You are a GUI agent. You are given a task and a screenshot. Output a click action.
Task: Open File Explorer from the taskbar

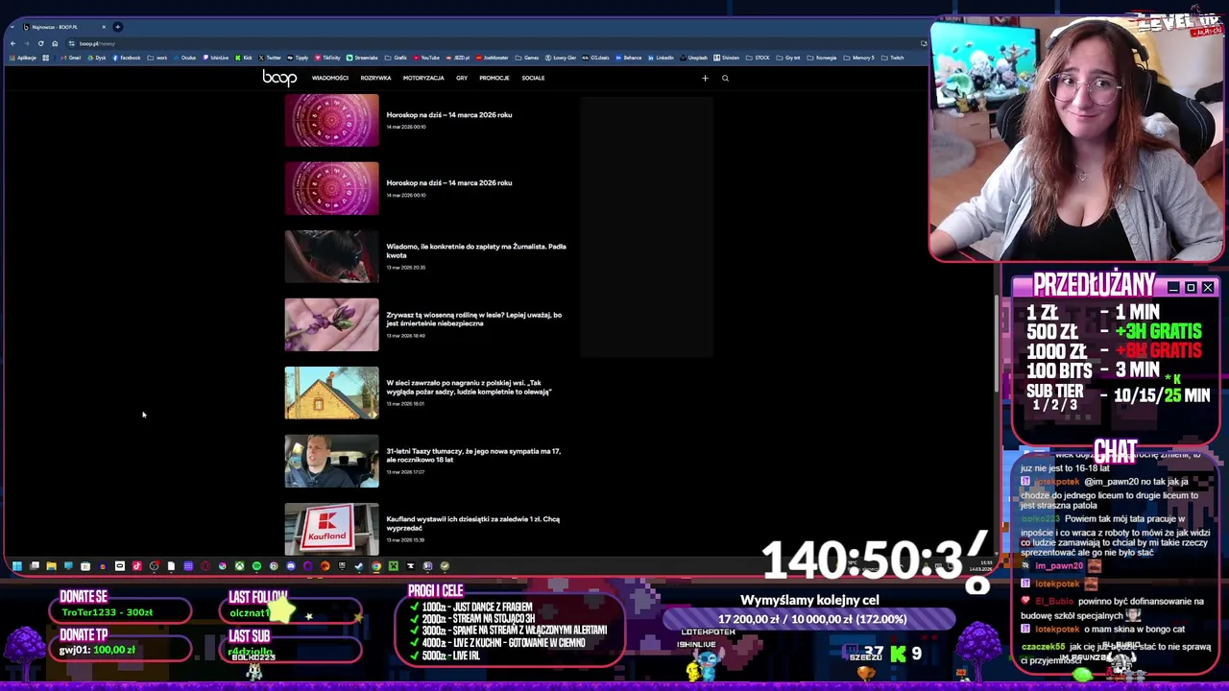pos(51,566)
